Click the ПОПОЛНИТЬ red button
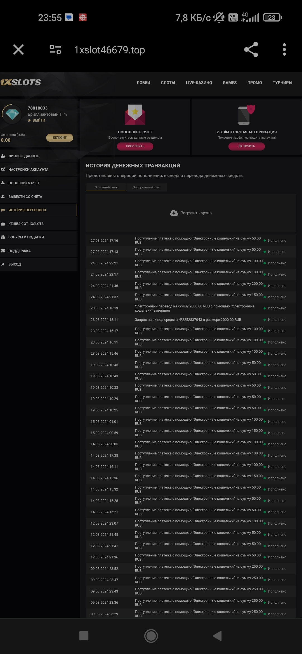This screenshot has height=654, width=302. (135, 146)
